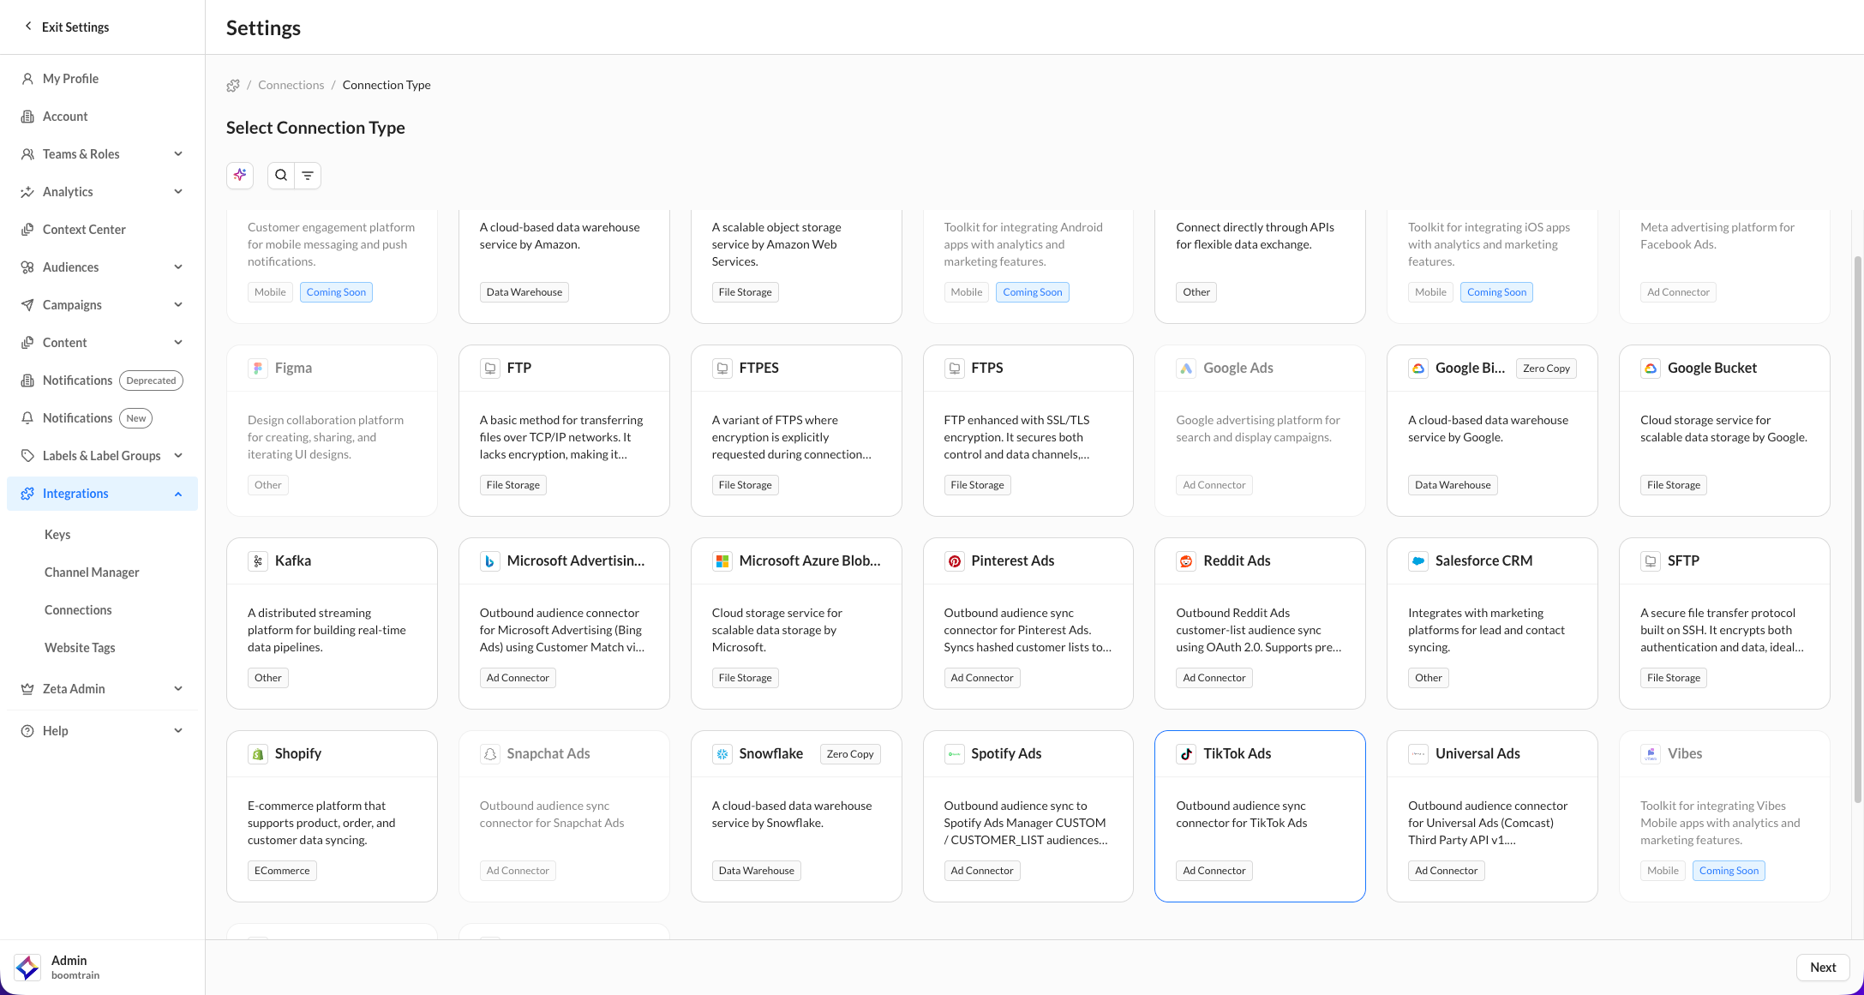Open the Context Center page
Image resolution: width=1864 pixels, height=995 pixels.
click(x=102, y=230)
